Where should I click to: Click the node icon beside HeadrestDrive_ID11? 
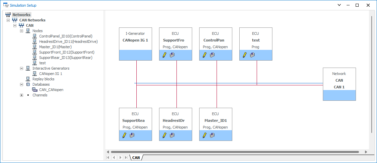tap(35, 42)
